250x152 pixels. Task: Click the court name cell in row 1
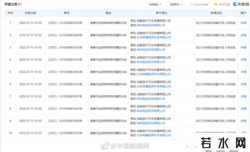216,23
